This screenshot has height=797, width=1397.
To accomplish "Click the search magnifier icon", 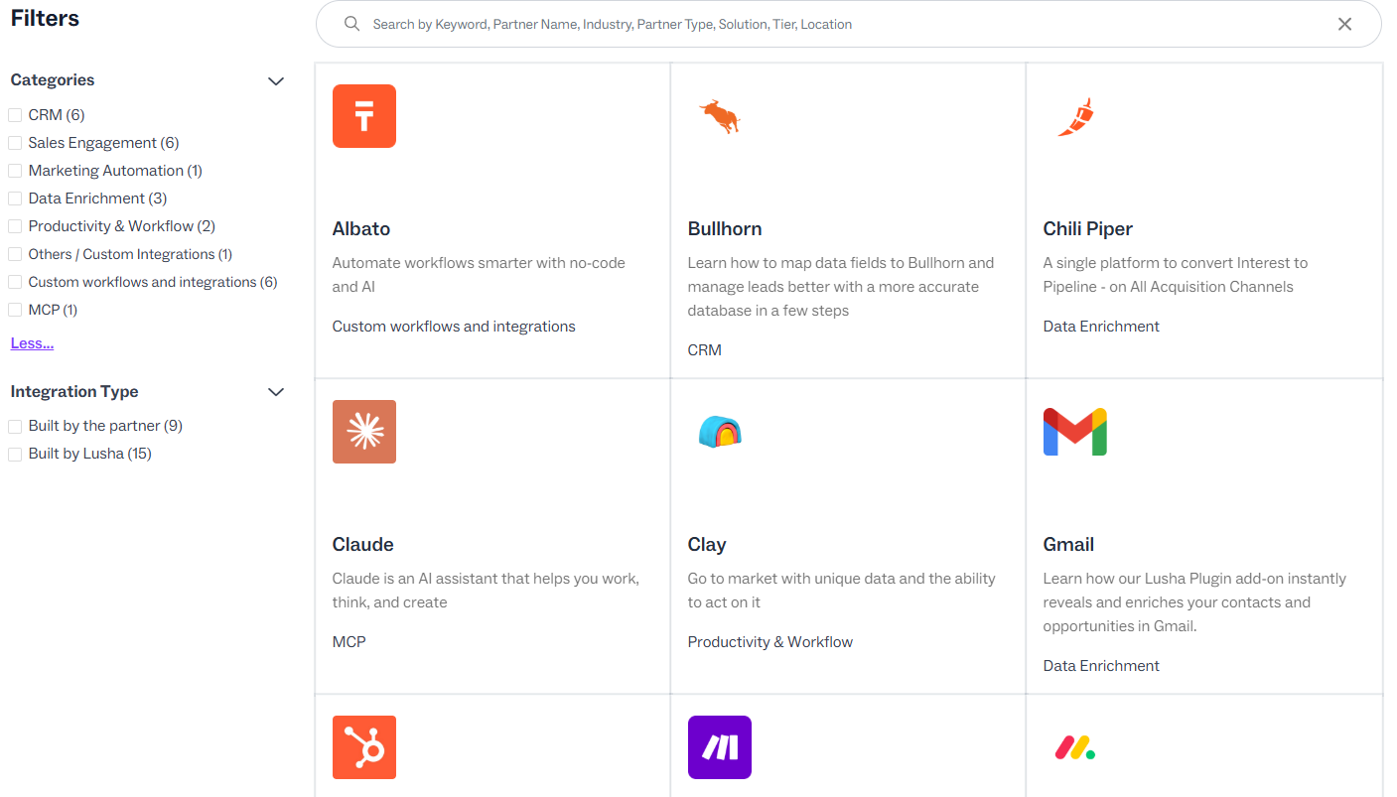I will (351, 24).
